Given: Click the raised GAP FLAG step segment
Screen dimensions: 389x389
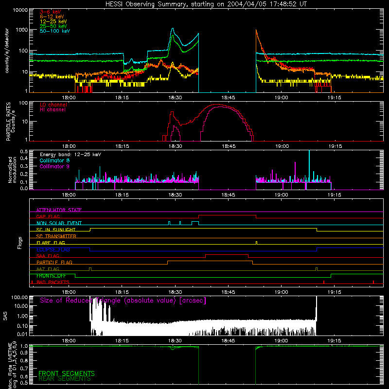Looking at the screenshot, I should click(227, 215).
